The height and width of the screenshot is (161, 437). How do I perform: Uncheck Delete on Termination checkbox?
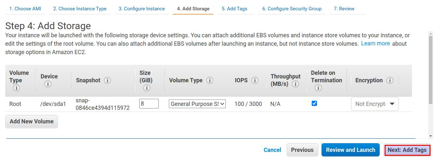314,103
